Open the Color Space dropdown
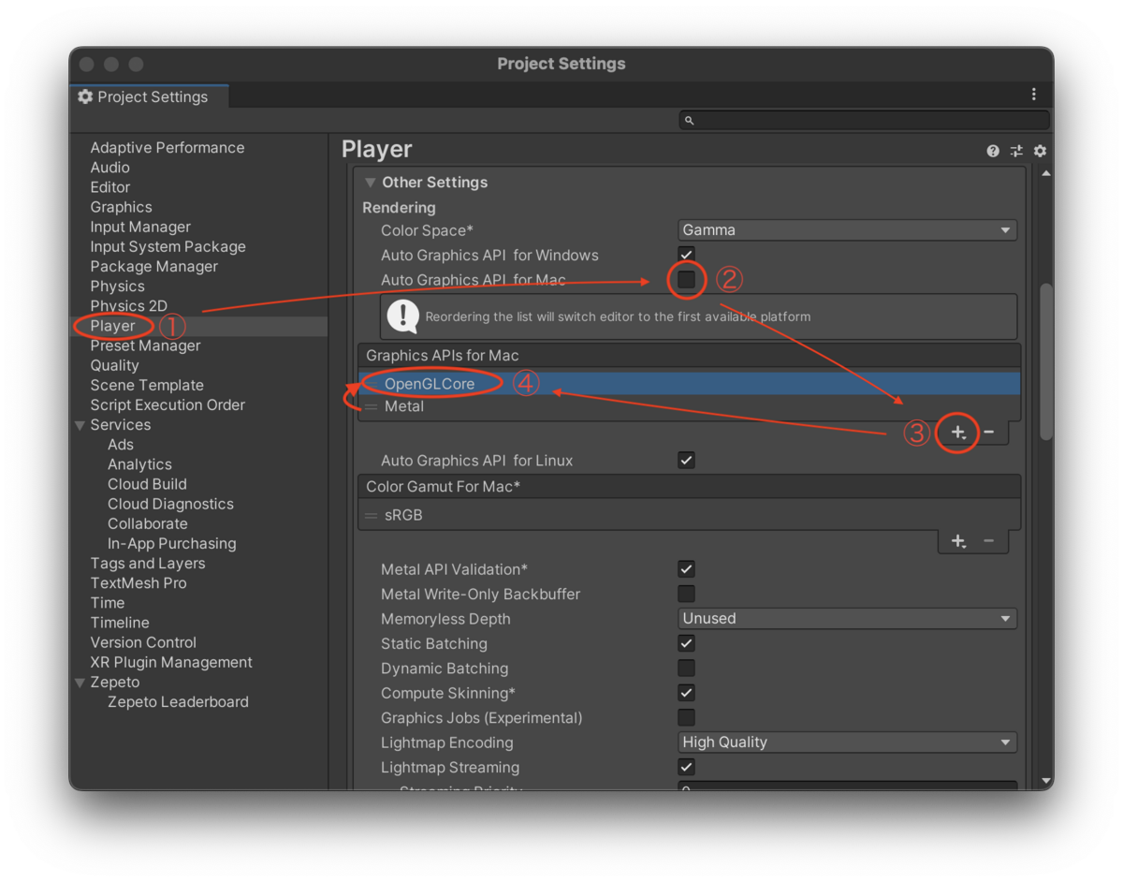The image size is (1123, 882). coord(847,229)
